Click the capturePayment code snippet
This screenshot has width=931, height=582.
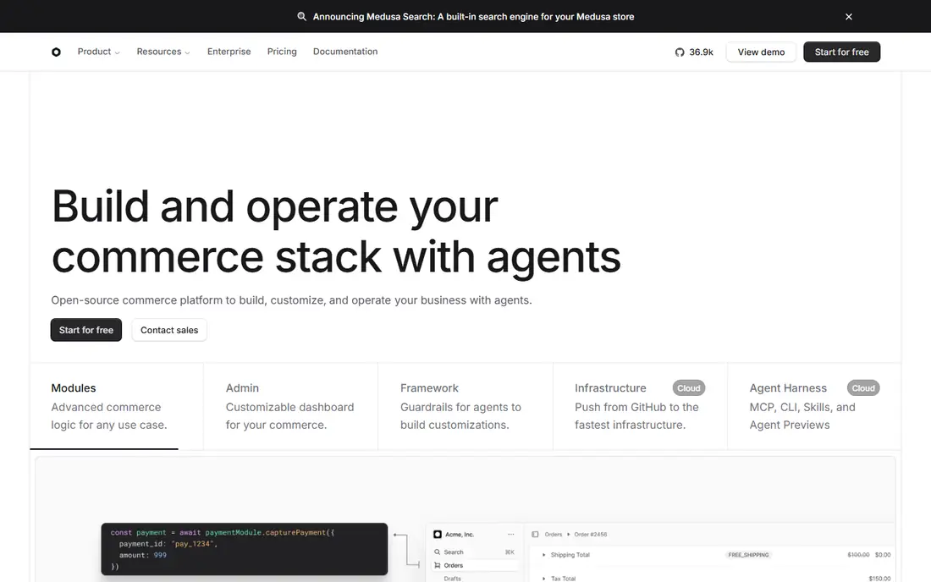[244, 549]
